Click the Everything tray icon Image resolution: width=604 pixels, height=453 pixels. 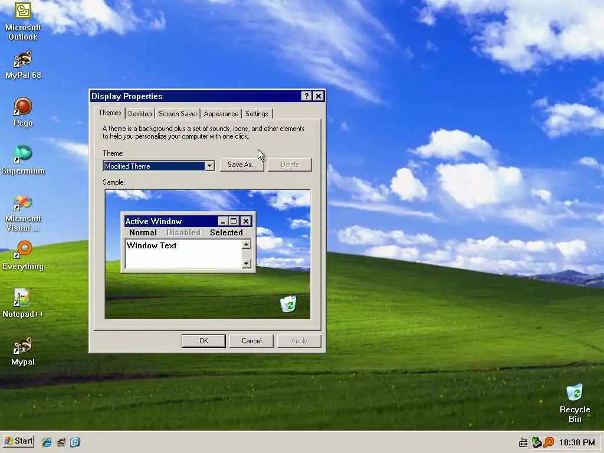(x=549, y=442)
